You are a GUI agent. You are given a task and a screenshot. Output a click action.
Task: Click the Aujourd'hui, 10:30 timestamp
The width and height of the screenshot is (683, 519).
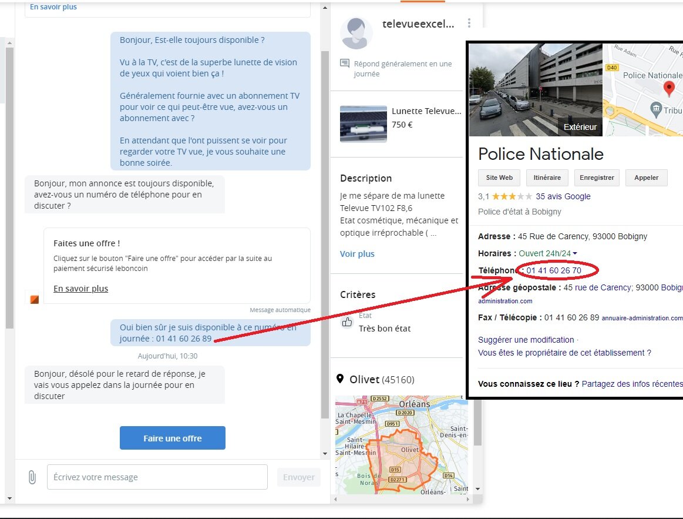pos(168,356)
